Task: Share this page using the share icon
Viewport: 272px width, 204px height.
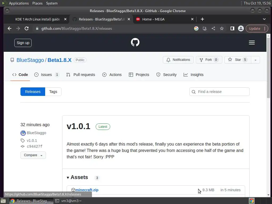Action: pyautogui.click(x=213, y=28)
